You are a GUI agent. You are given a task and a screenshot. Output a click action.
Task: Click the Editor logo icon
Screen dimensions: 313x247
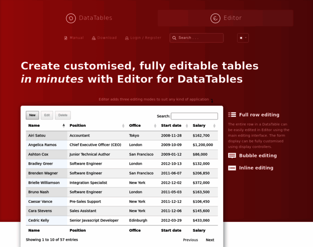[215, 19]
